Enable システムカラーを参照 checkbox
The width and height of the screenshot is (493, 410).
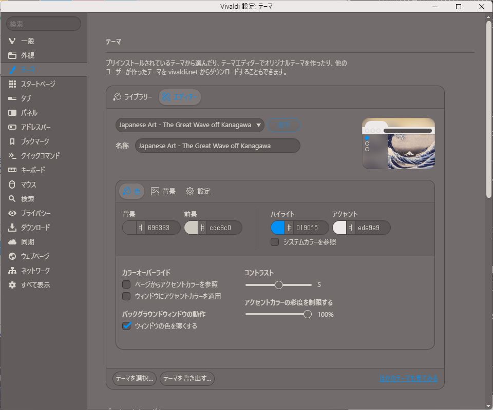pyautogui.click(x=274, y=242)
